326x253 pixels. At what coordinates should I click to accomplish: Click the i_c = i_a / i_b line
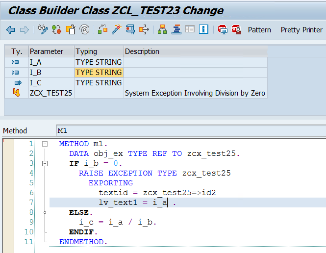118,223
